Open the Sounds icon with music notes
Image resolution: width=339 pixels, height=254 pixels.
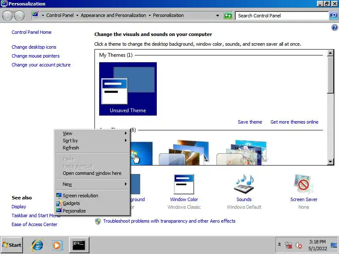[244, 184]
